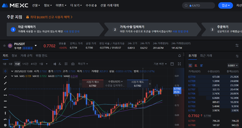Screen dimensions: 242x128
Task: Open 최대 $8,000의 신규 사용자 혜택 link
Action: (51, 17)
